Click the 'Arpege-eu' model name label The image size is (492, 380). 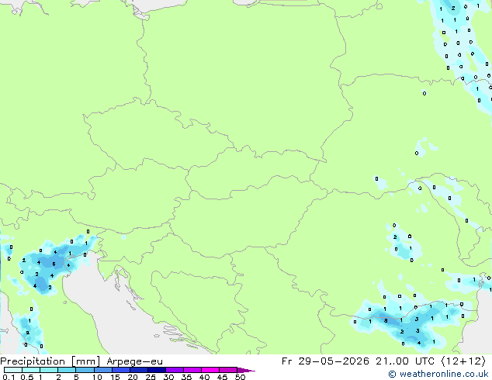point(134,361)
